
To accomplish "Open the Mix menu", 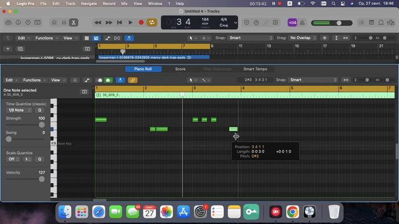I will [124, 4].
